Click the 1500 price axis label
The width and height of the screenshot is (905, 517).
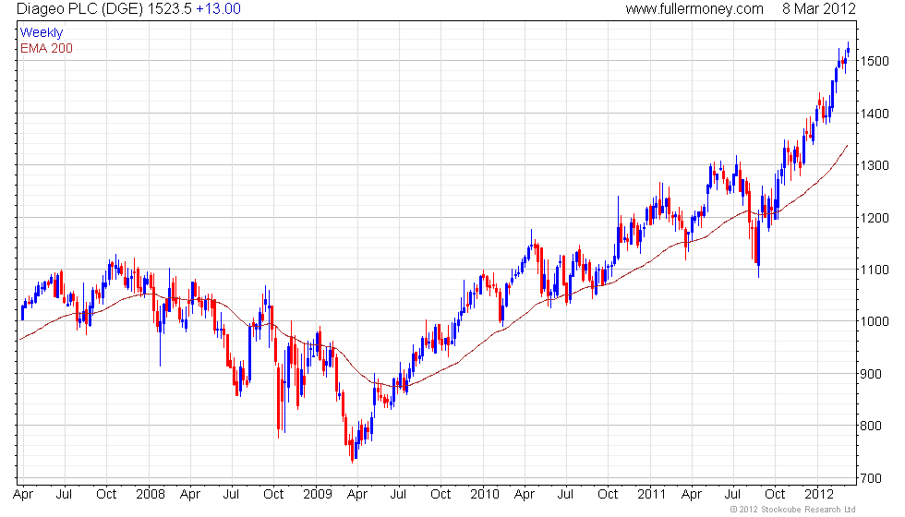point(875,61)
